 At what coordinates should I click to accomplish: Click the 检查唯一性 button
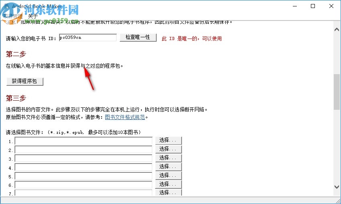coord(138,37)
